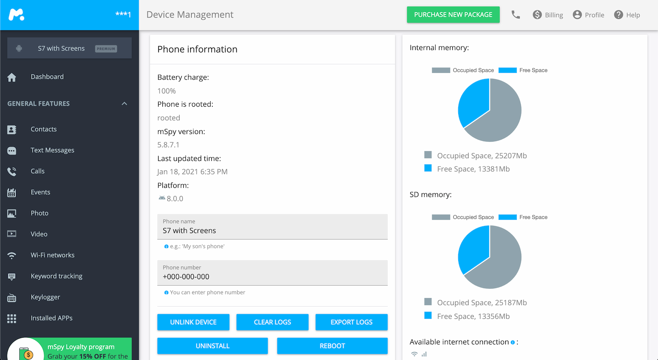The image size is (658, 360).
Task: Click the phone call icon in top bar
Action: [x=516, y=15]
